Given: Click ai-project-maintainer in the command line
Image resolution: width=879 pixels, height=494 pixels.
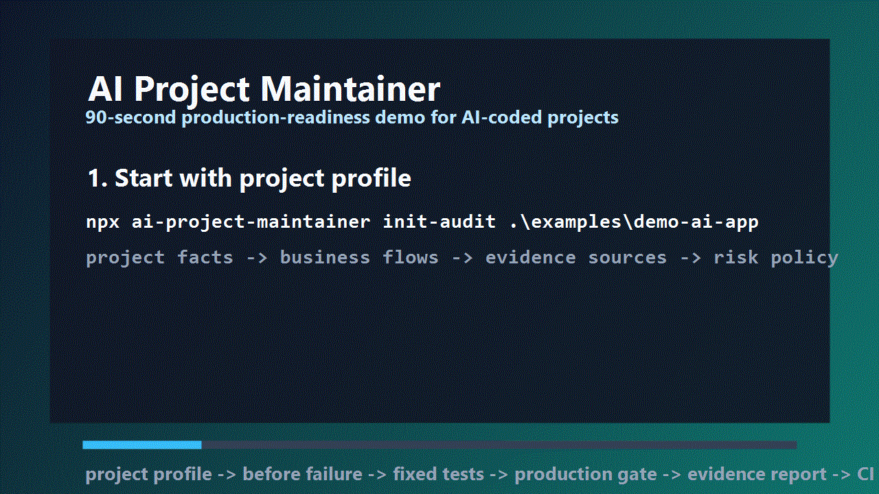Looking at the screenshot, I should pos(251,222).
